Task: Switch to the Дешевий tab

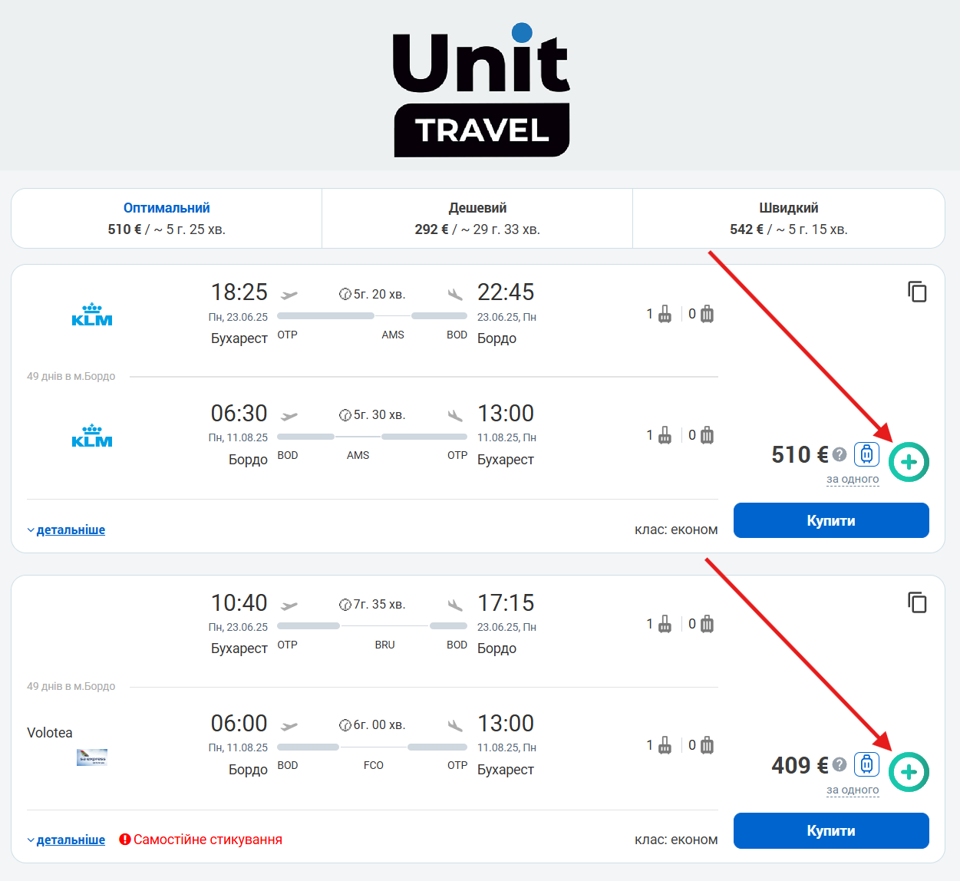Action: click(x=477, y=218)
